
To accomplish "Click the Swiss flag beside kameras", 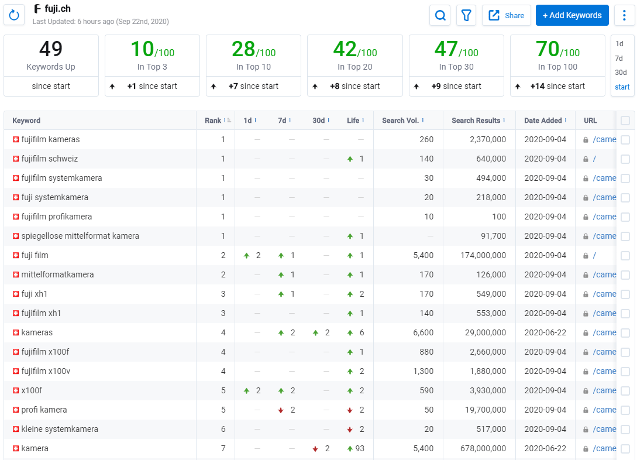I will (16, 332).
